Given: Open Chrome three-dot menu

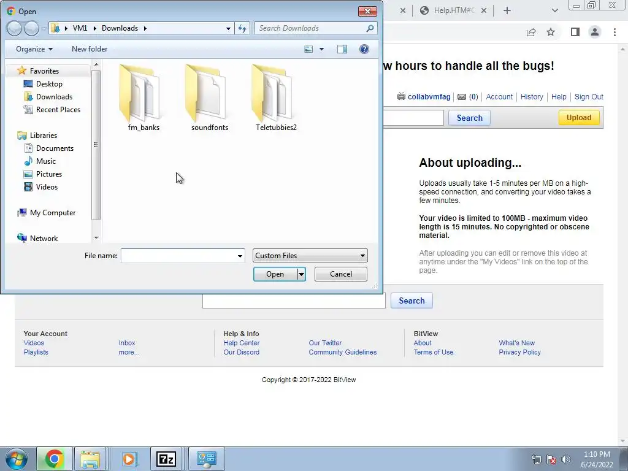Looking at the screenshot, I should (x=615, y=32).
